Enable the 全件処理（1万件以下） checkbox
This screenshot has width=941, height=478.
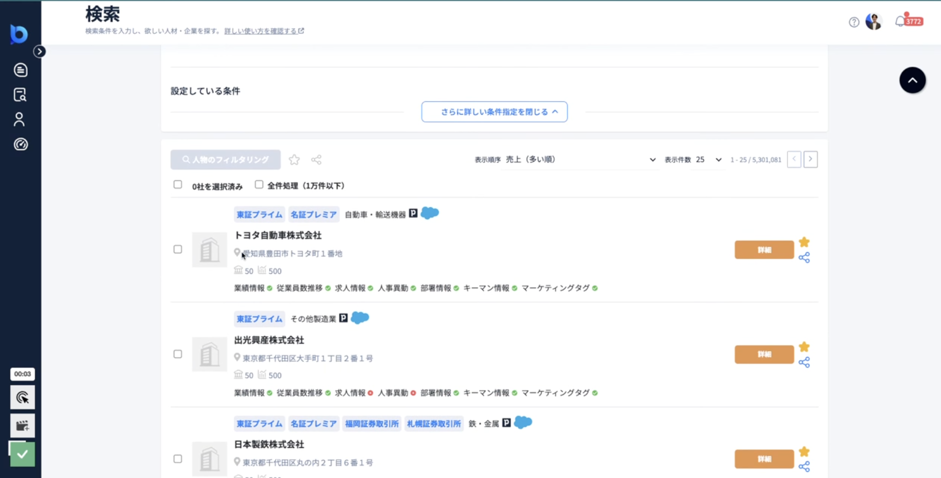tap(259, 185)
